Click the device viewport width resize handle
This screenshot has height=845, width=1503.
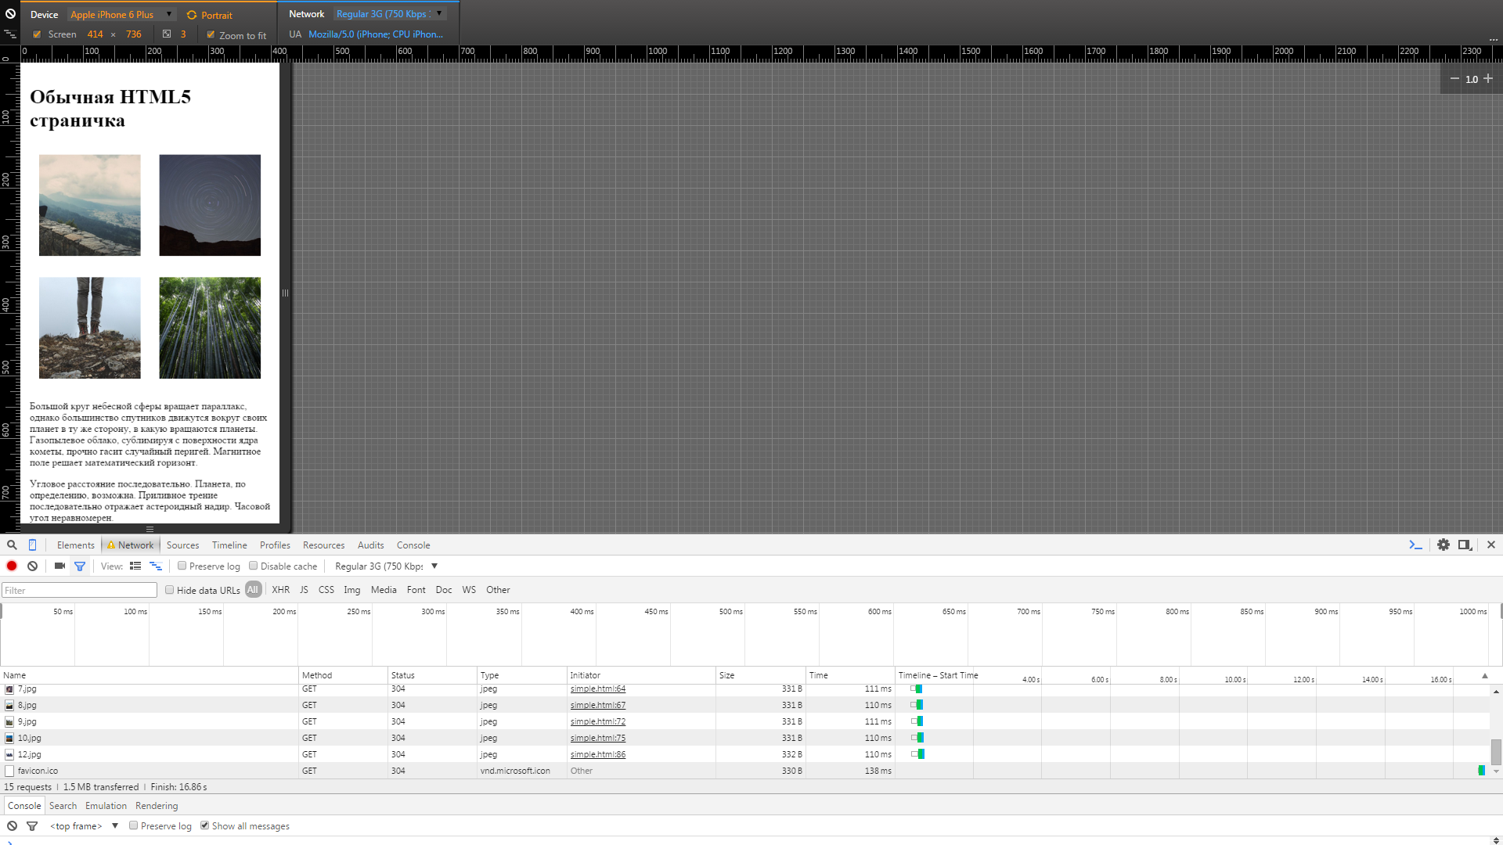pos(285,293)
